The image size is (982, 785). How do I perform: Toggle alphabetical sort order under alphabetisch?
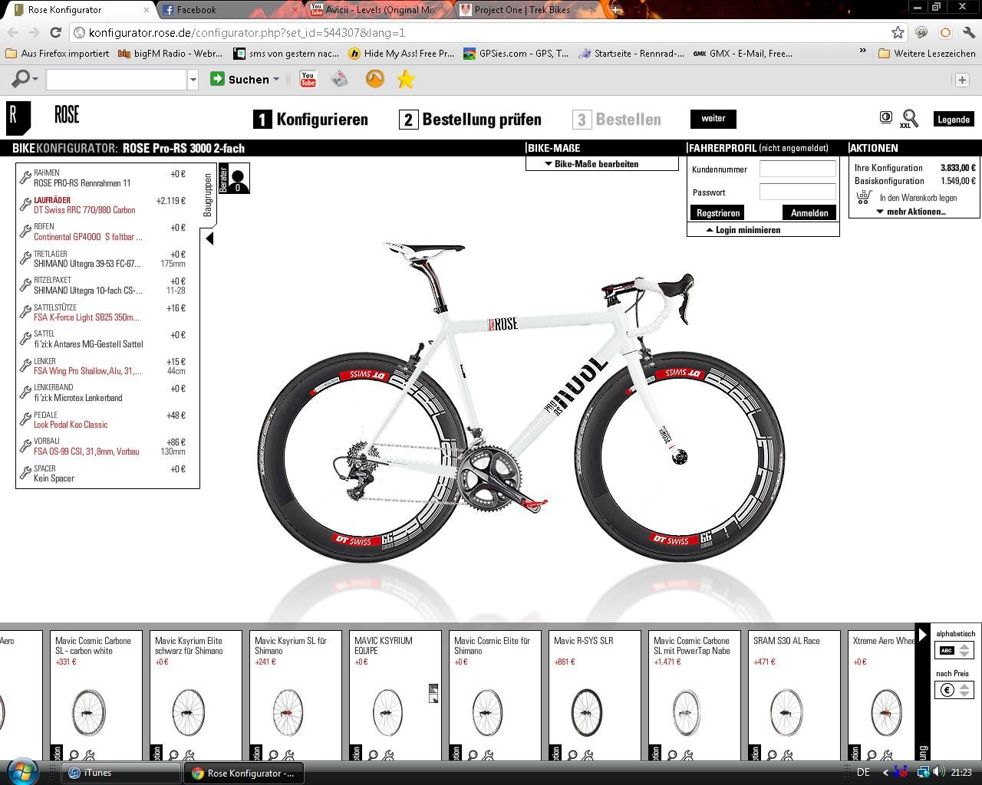(955, 650)
